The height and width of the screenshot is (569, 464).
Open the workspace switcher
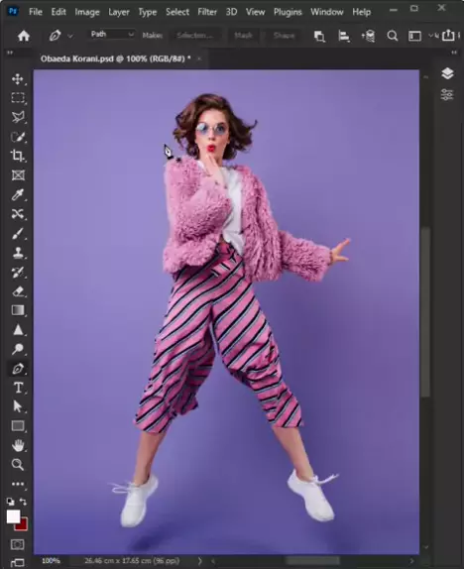click(x=414, y=36)
